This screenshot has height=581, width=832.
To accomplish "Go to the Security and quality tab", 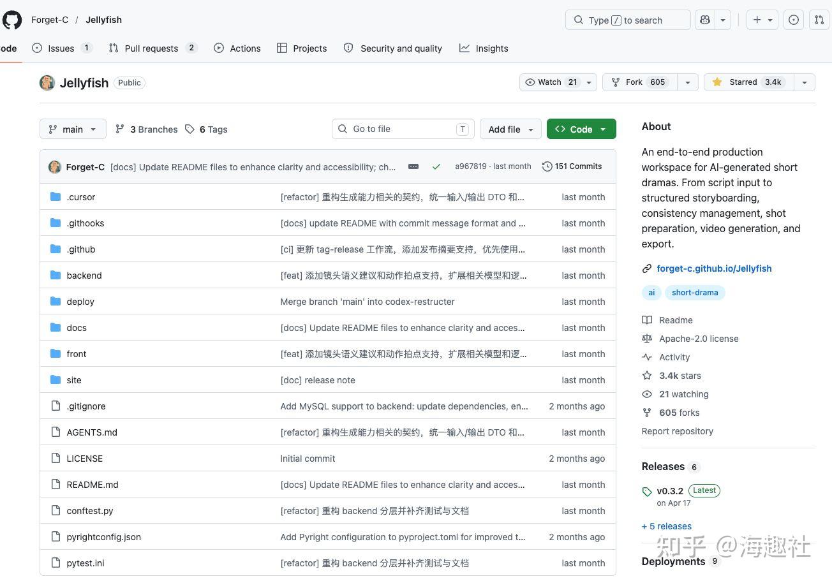I will (393, 48).
